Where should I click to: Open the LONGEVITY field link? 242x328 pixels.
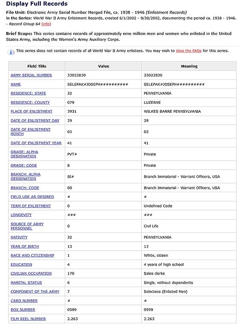pos(21,215)
